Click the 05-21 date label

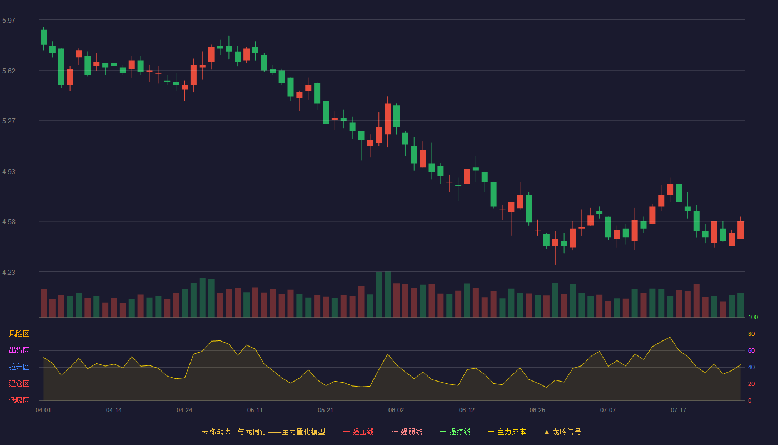tap(326, 410)
